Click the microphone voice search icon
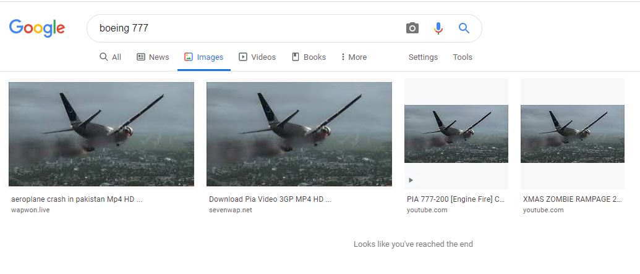 (x=438, y=28)
